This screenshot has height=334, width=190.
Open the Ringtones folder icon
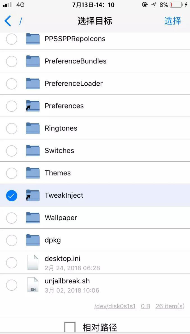point(33,128)
